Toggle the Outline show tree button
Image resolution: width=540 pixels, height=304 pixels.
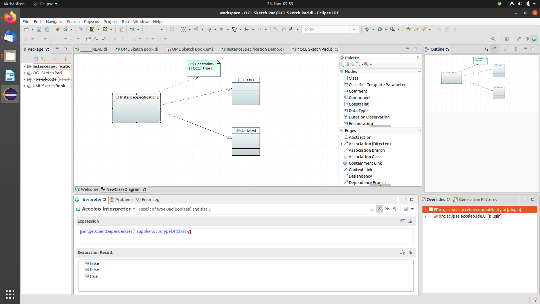(486, 49)
